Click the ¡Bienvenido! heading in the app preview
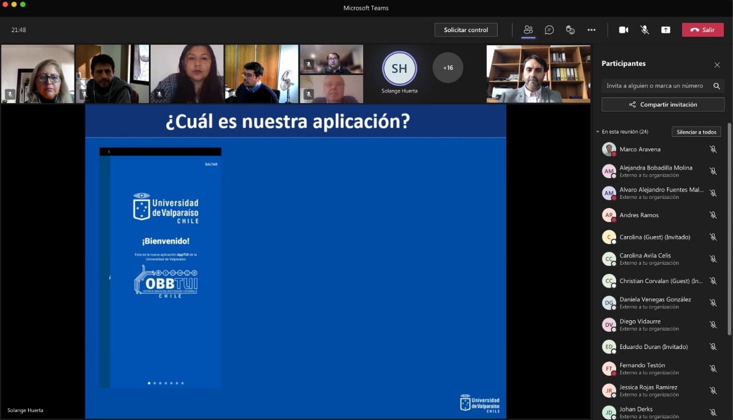The height and width of the screenshot is (420, 733). pyautogui.click(x=165, y=241)
